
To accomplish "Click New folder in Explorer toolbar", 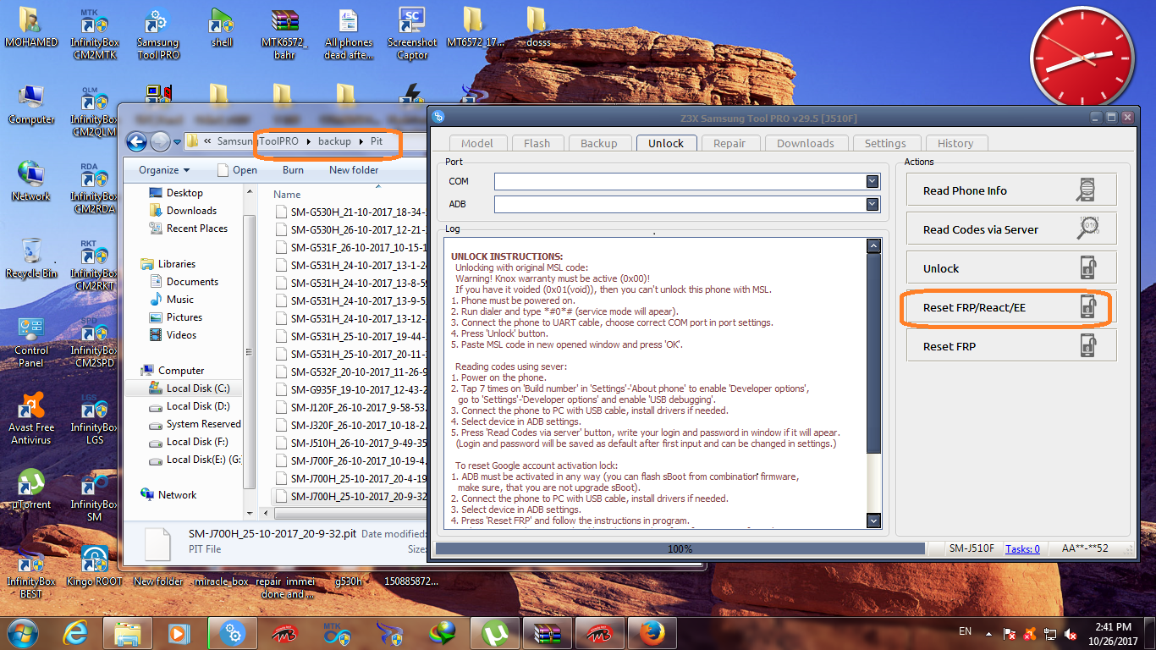I will [354, 170].
